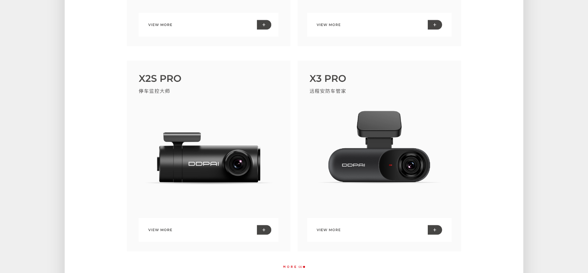Open the X2S PRO product title
The width and height of the screenshot is (588, 273).
click(x=160, y=79)
